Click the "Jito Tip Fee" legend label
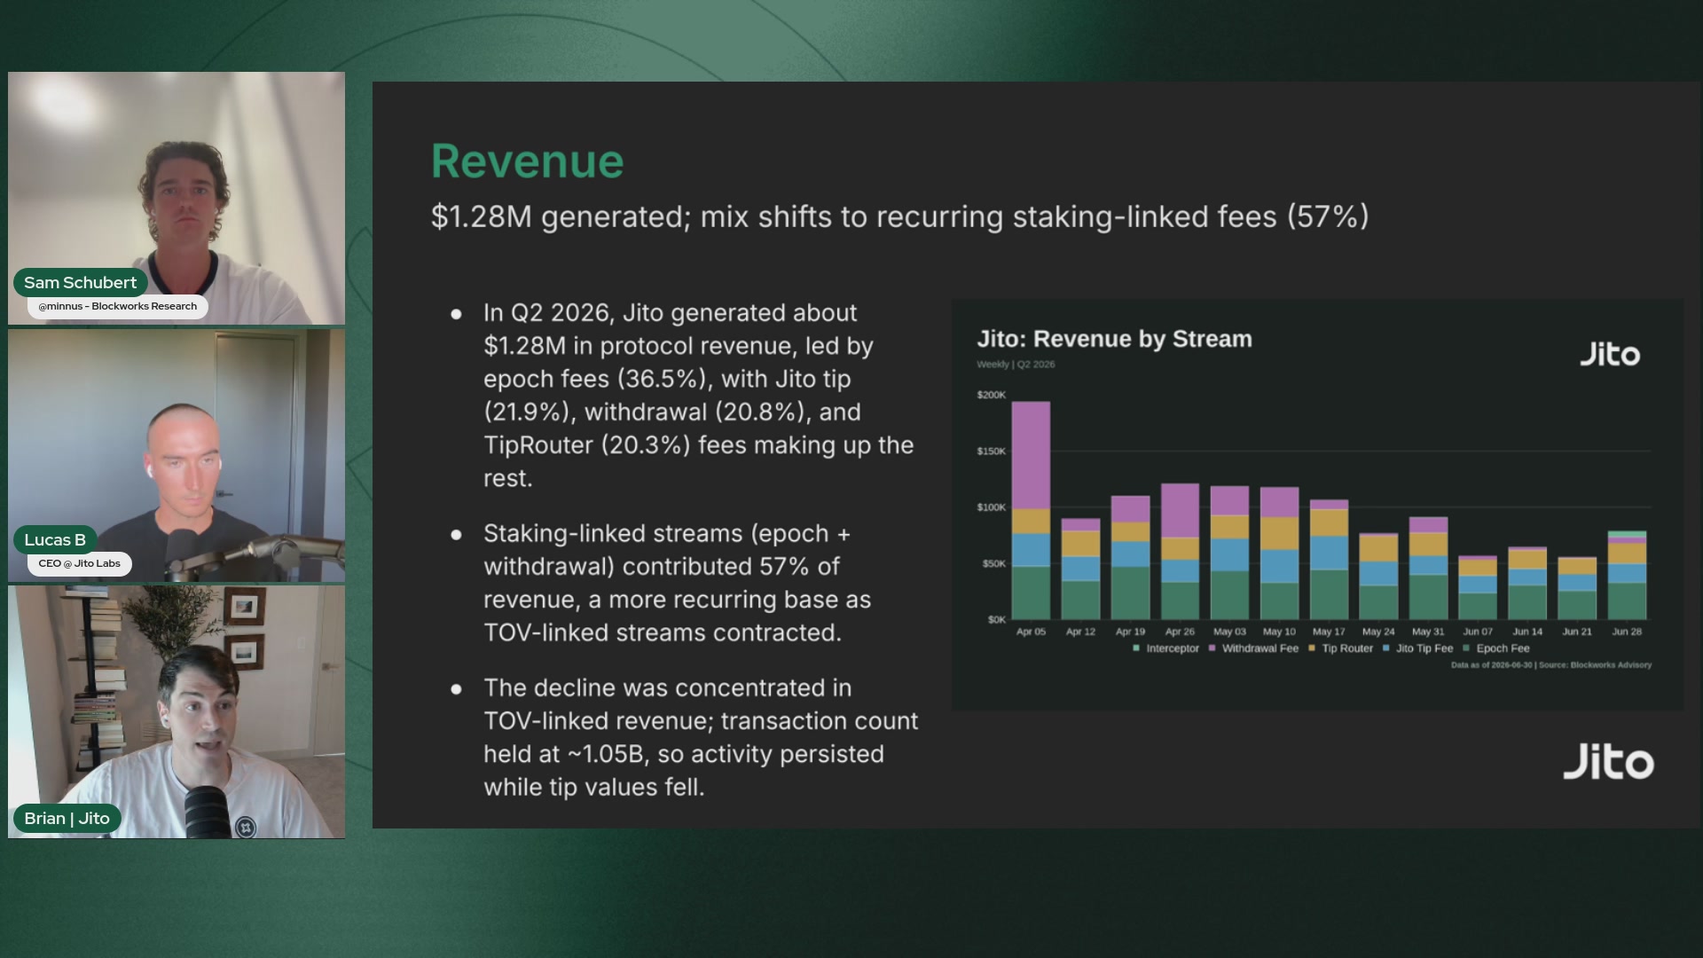This screenshot has width=1703, height=958. [x=1424, y=648]
